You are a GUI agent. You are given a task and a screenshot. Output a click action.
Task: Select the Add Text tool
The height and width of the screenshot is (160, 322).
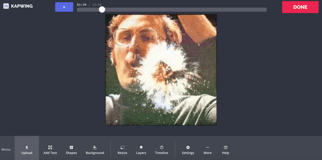pos(50,150)
